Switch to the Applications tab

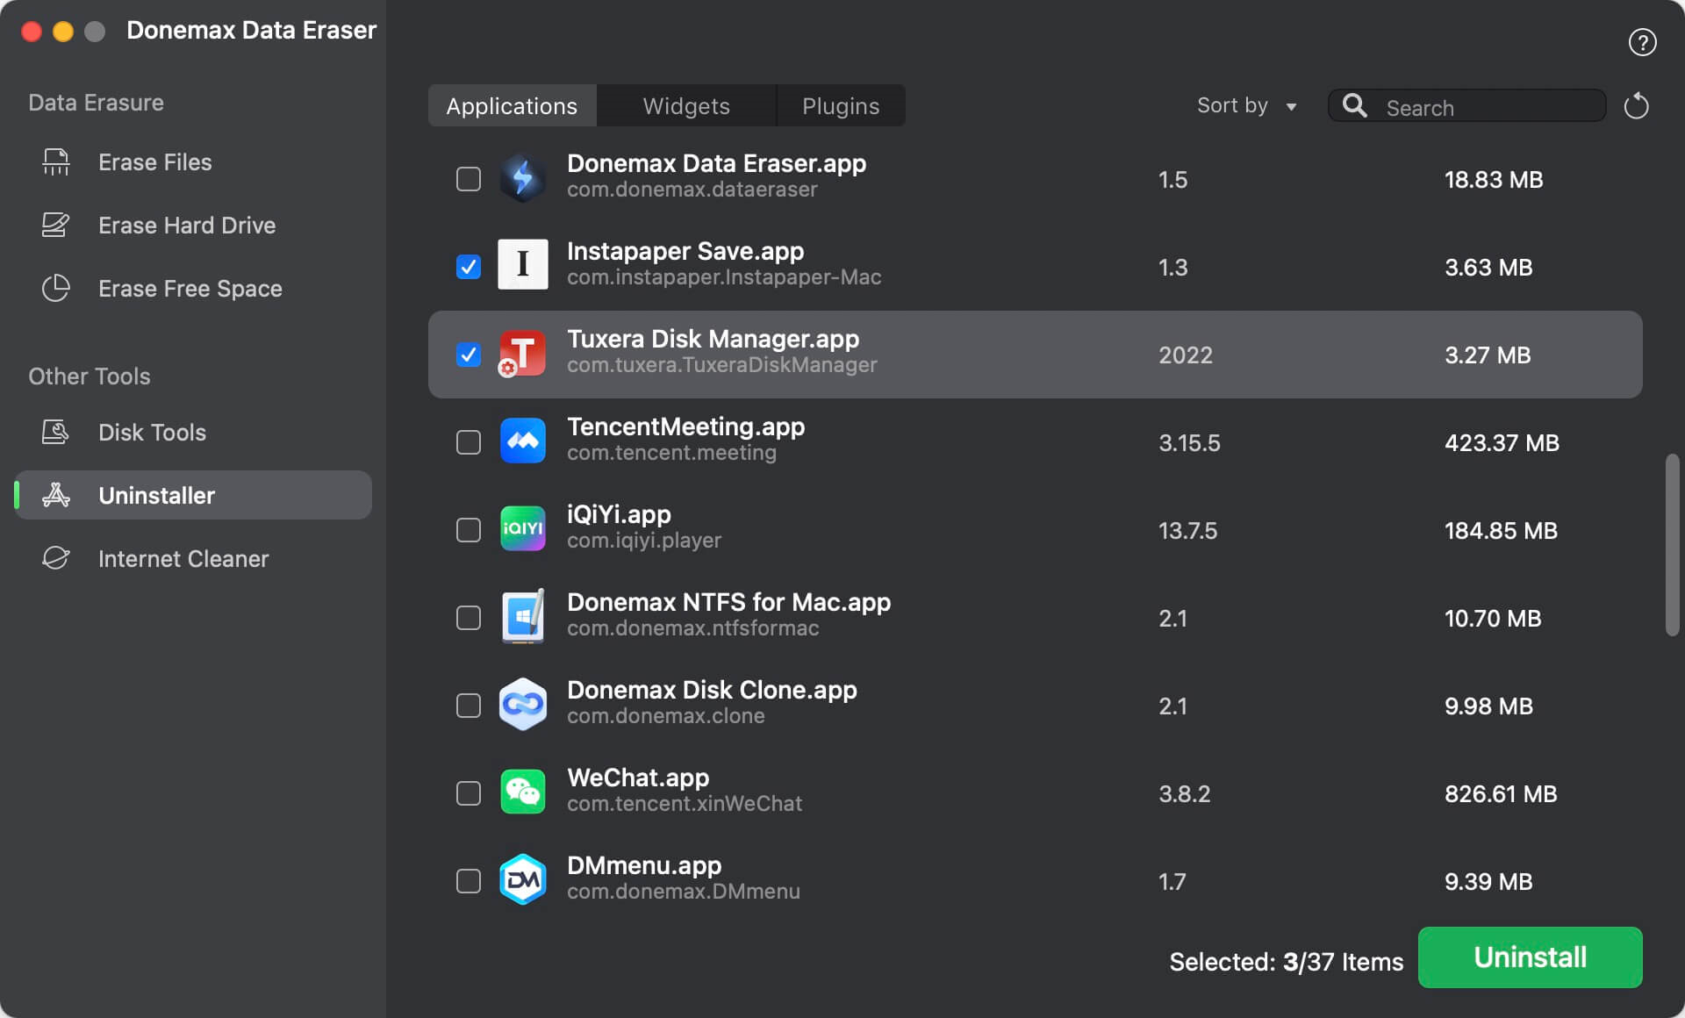(513, 106)
